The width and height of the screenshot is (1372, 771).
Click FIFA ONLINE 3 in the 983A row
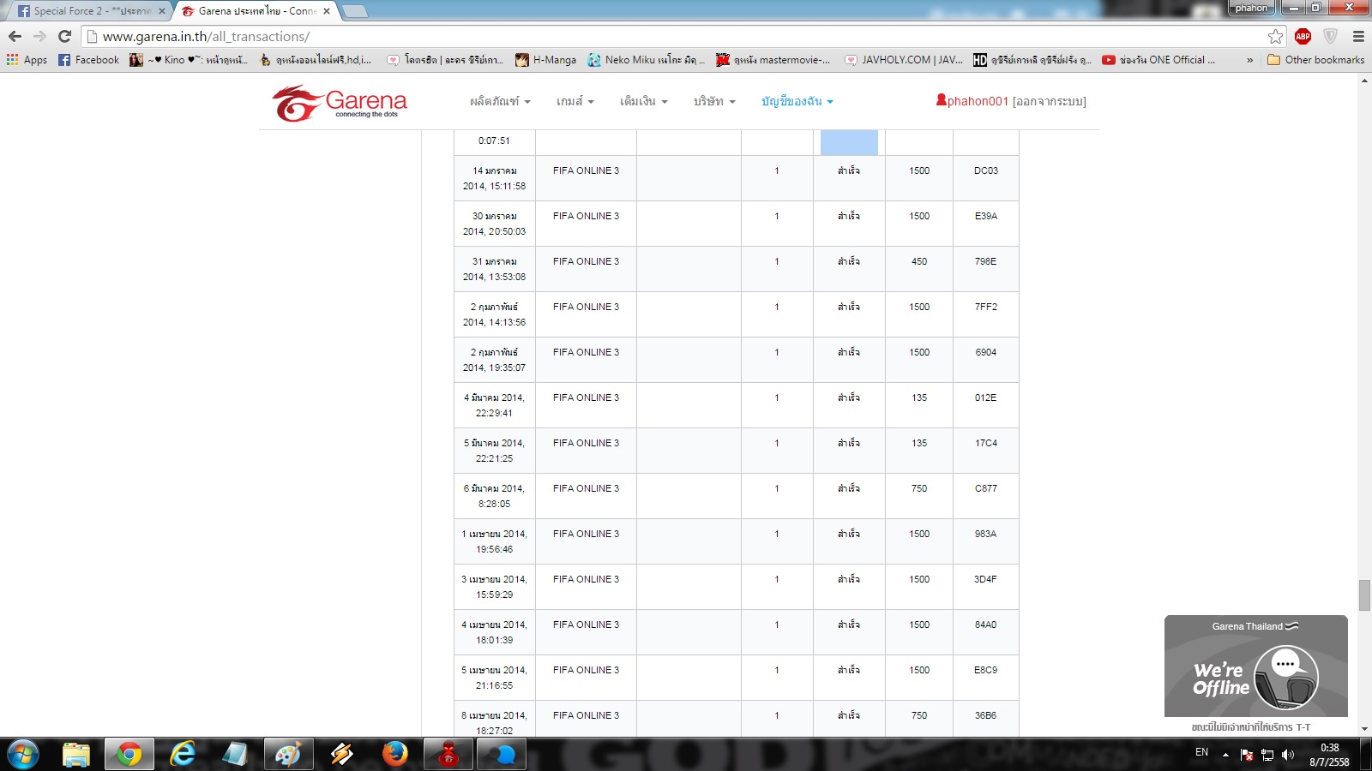click(586, 534)
